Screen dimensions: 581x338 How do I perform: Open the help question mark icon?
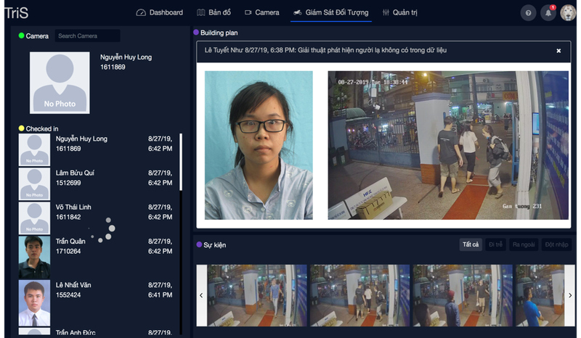click(528, 13)
